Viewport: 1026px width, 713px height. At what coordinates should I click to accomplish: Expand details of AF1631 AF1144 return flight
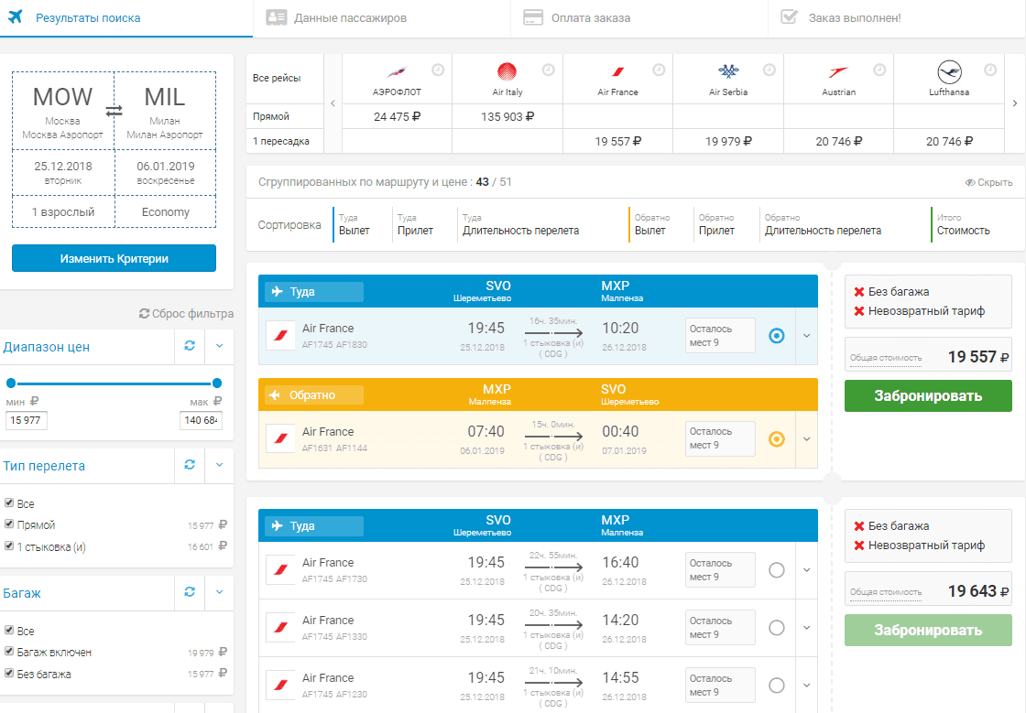(807, 439)
